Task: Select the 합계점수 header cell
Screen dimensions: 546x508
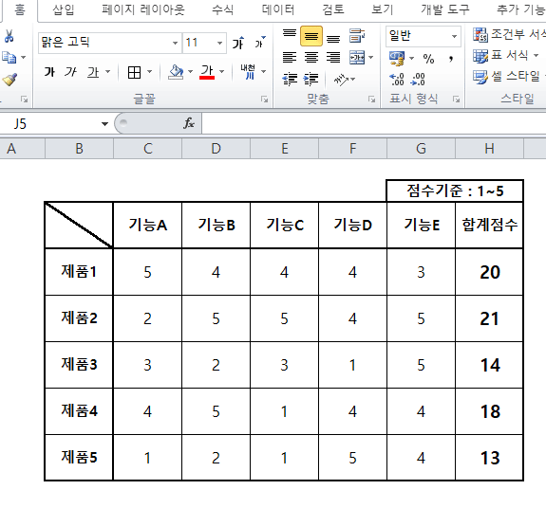Action: click(490, 225)
